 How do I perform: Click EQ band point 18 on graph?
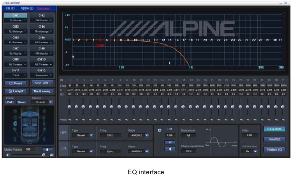(191, 40)
